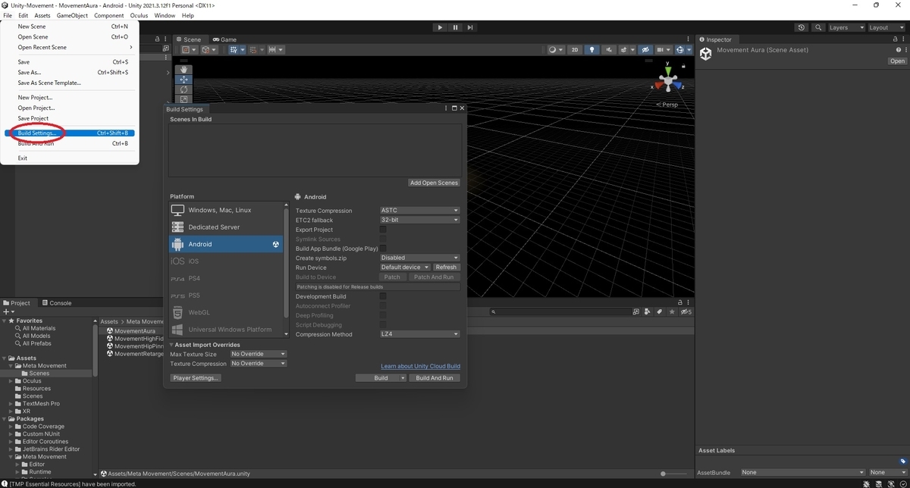Click the Gizmos toggle icon in the Scene toolbar
Viewport: 910px width, 488px height.
point(680,50)
